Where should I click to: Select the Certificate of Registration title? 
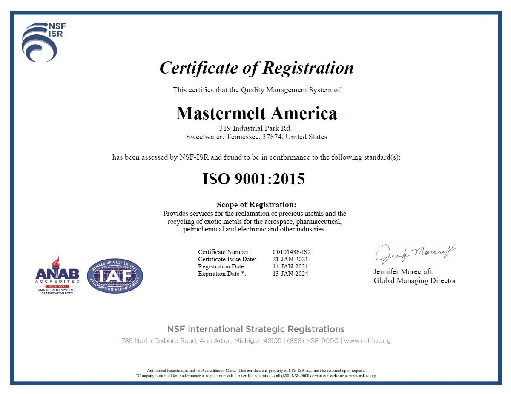256,68
